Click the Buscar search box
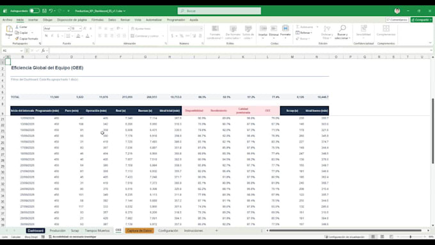This screenshot has height=245, width=435. click(219, 11)
